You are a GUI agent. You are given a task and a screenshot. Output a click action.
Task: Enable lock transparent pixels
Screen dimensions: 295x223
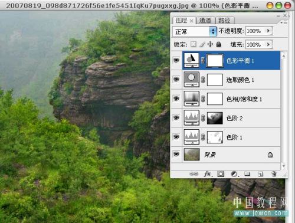[x=194, y=44]
